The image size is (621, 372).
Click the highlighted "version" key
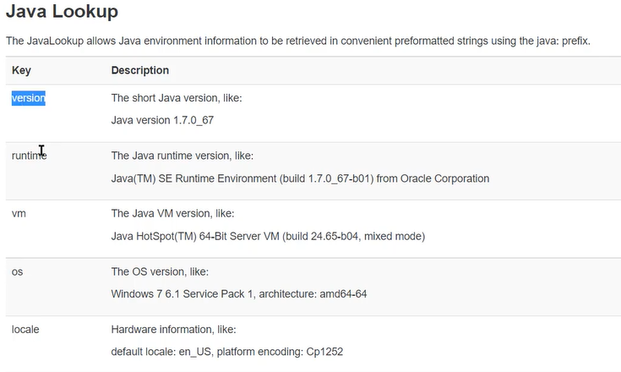coord(28,98)
